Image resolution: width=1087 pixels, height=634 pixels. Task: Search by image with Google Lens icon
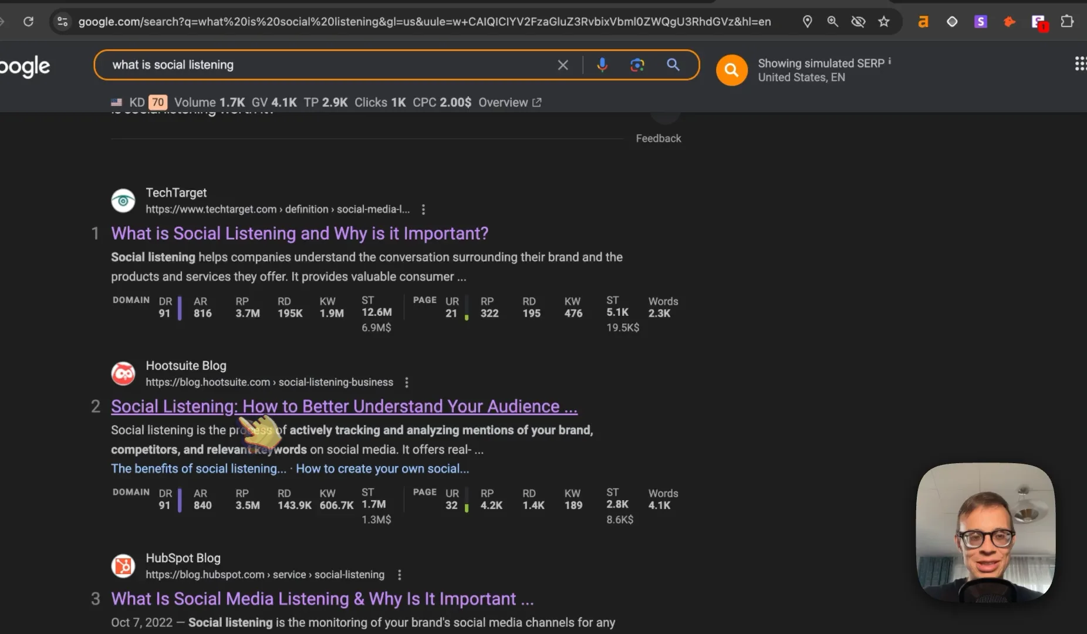637,65
